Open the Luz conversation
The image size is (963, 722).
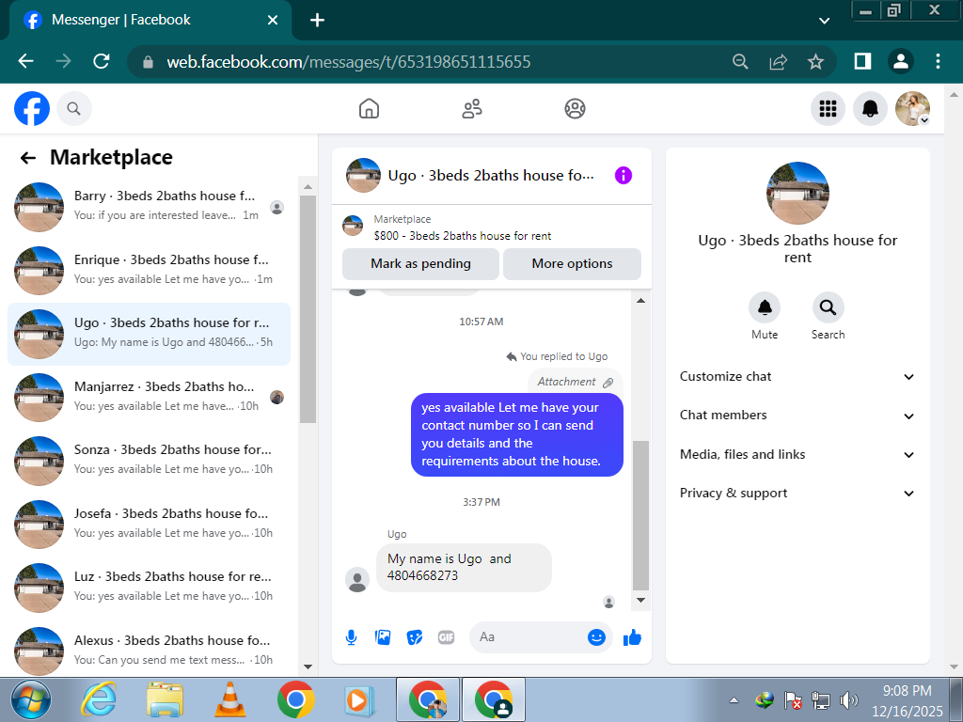tap(149, 588)
